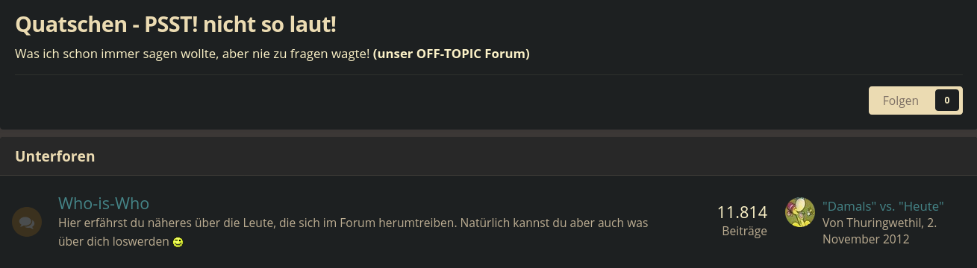The height and width of the screenshot is (268, 977).
Task: Click the date ending in November 2012
Action: click(881, 231)
